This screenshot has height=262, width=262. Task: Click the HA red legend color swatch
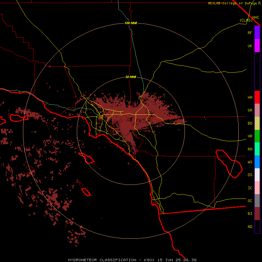tap(257, 97)
